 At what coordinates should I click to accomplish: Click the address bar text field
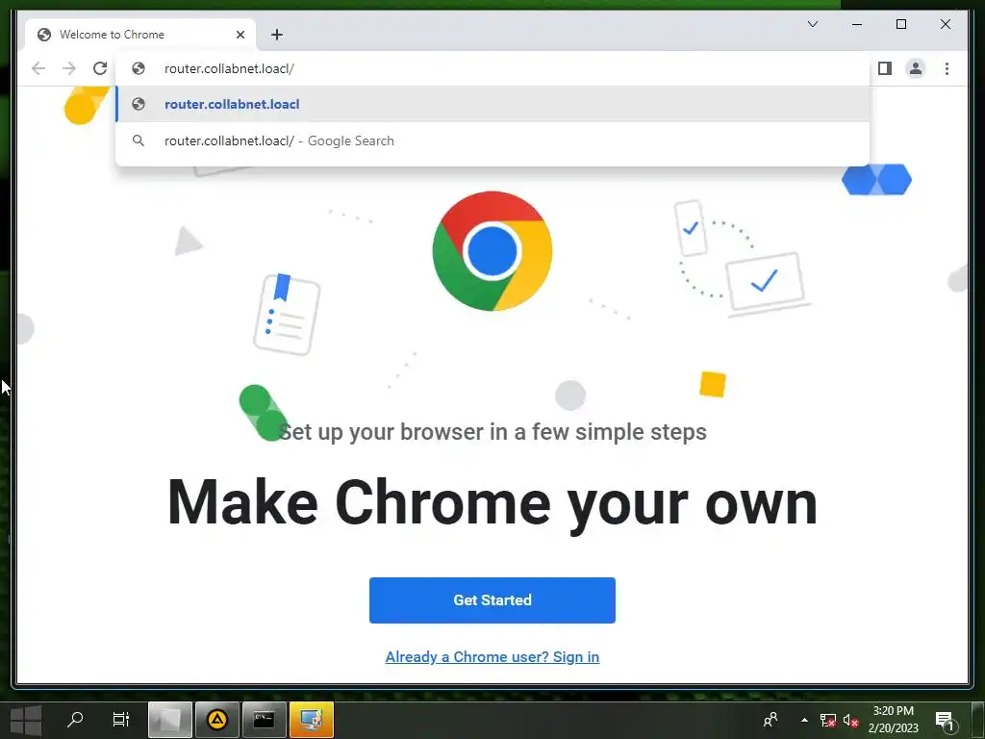(492, 68)
